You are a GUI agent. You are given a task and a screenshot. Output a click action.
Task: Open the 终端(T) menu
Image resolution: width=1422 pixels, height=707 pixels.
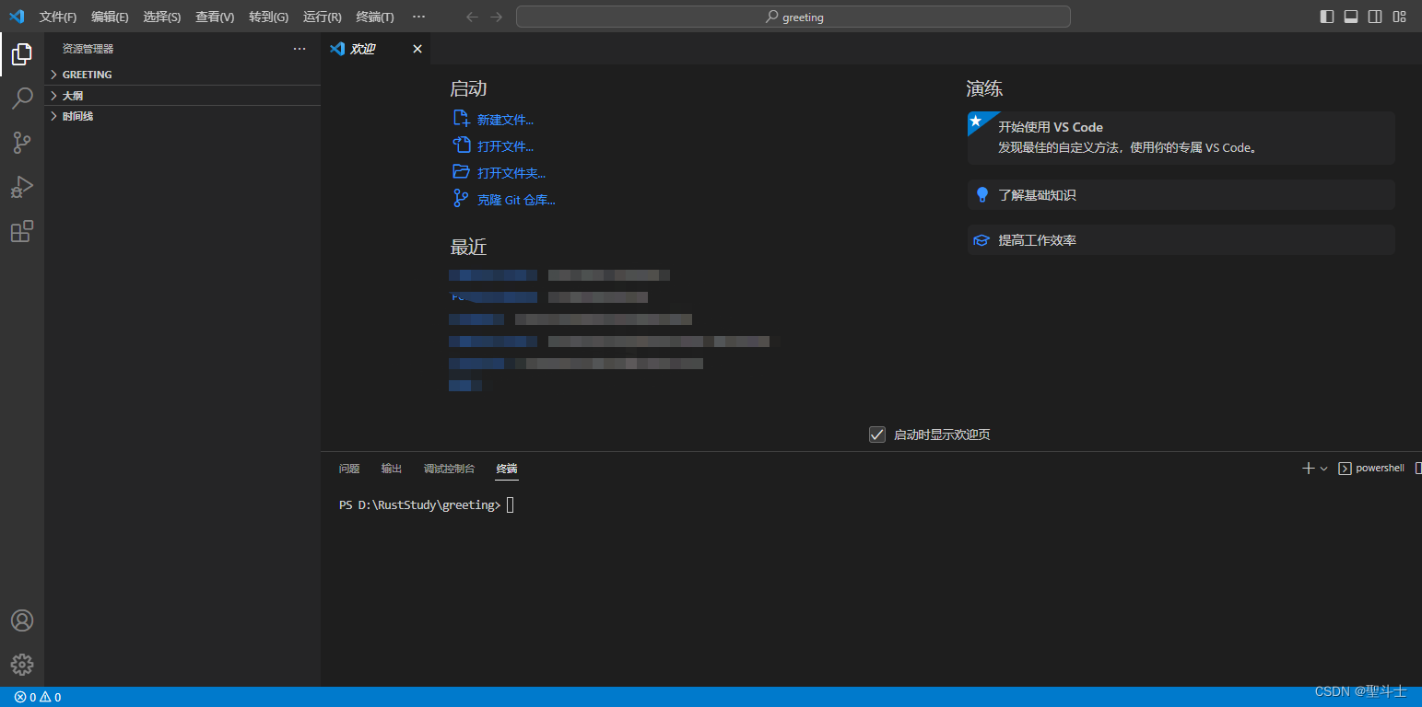375,17
